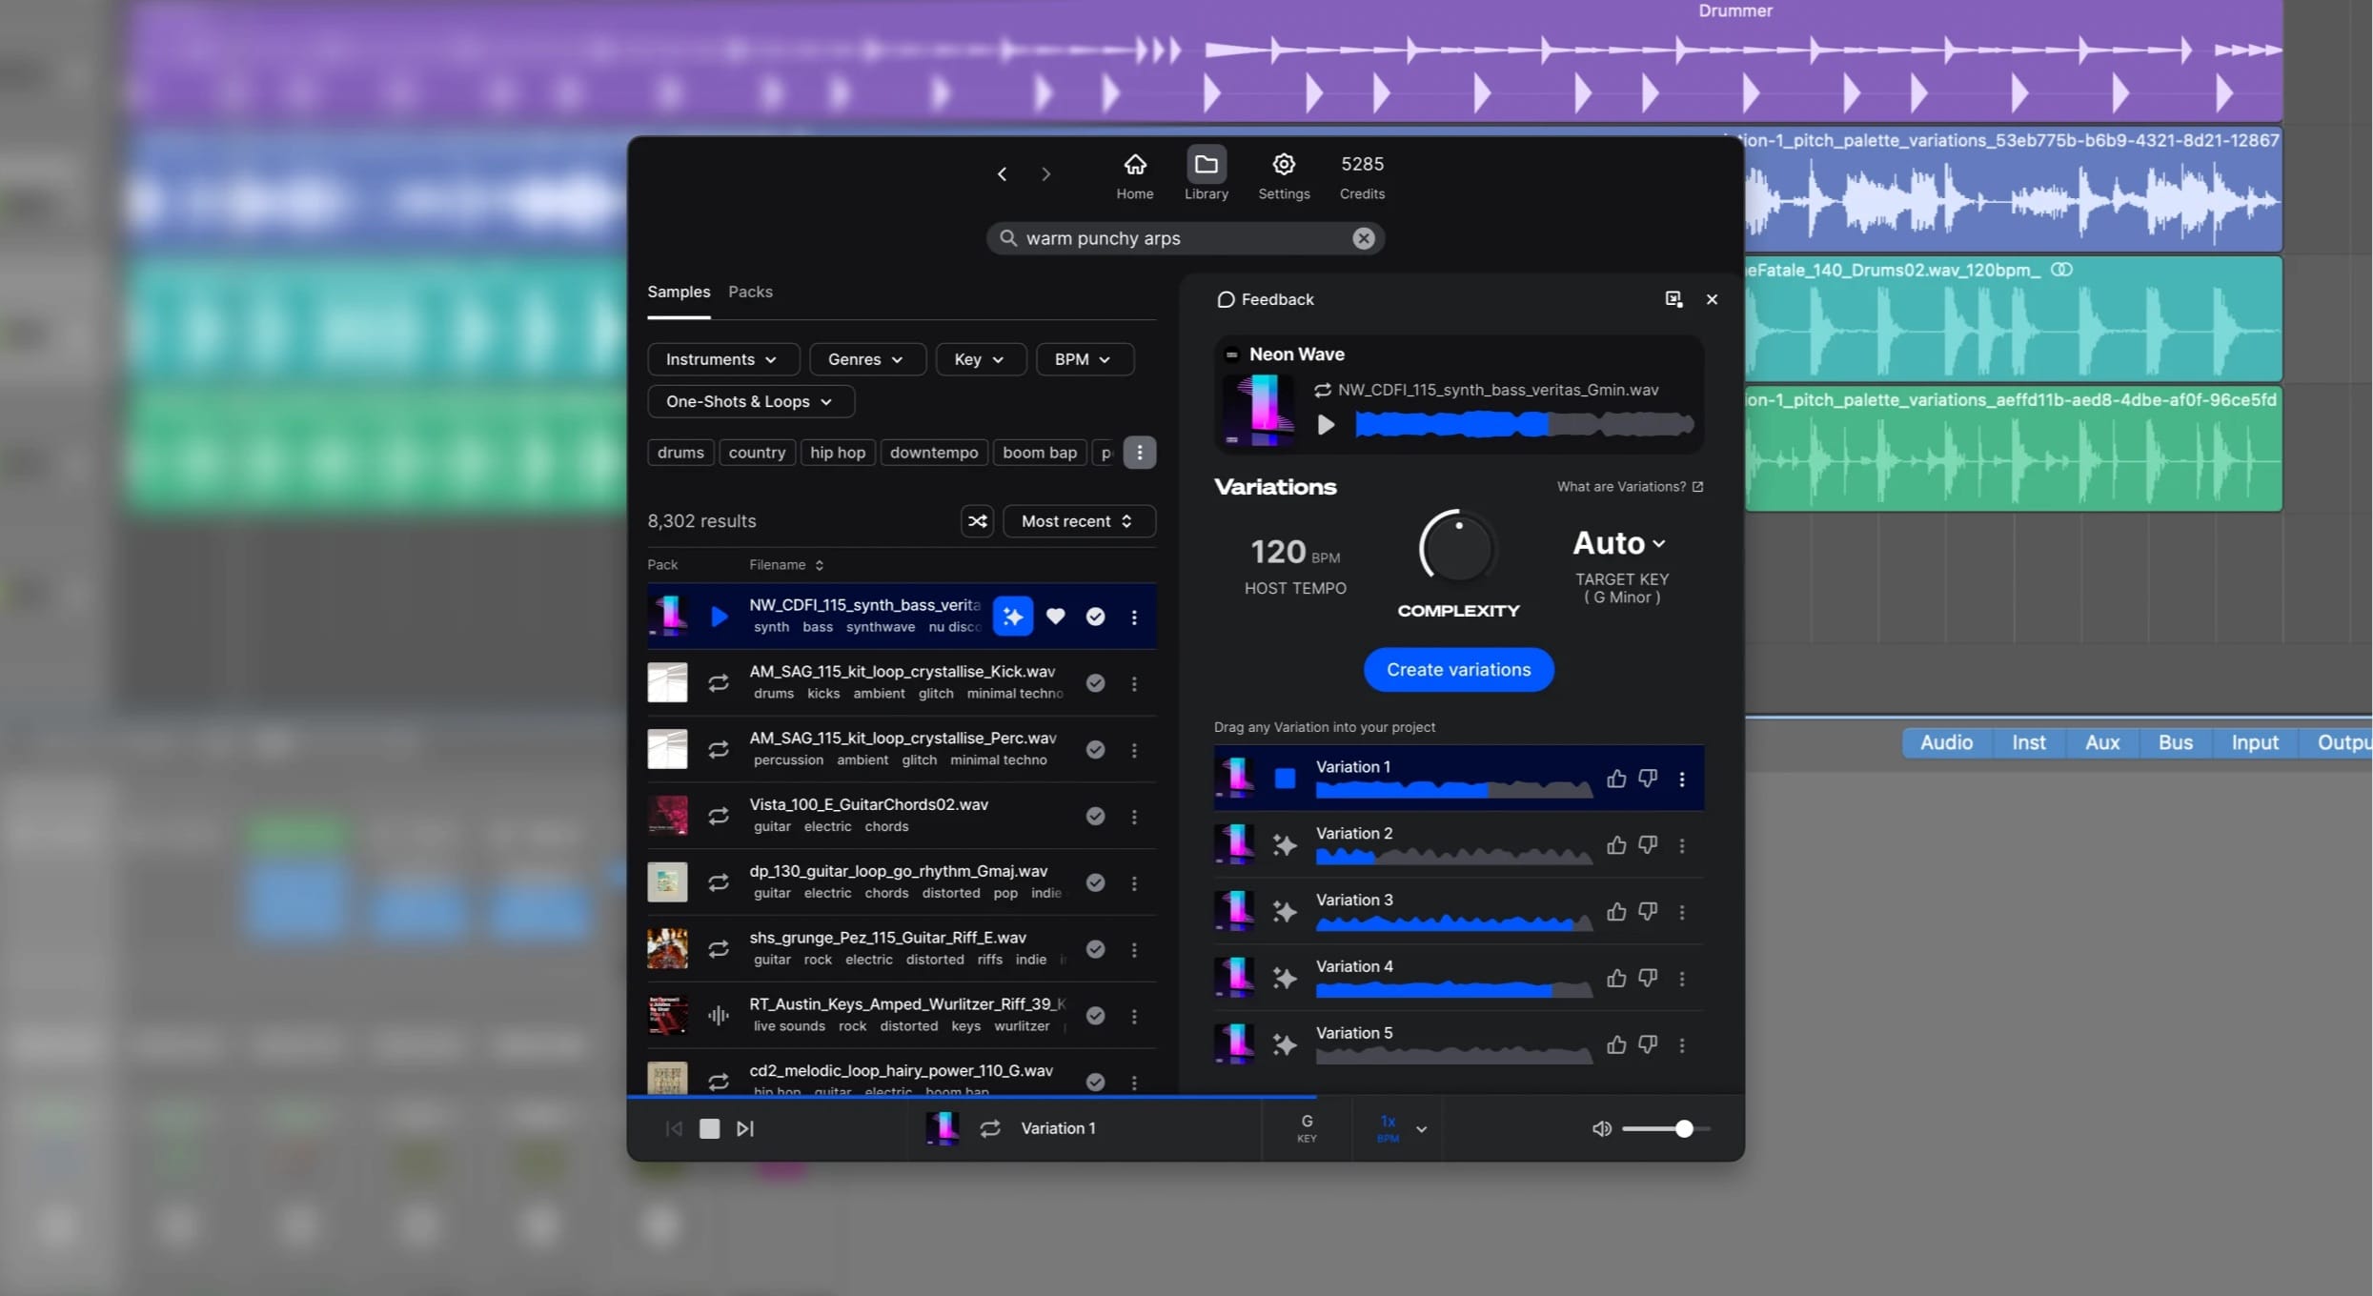This screenshot has width=2373, height=1296.
Task: Thumbs down Variation 2
Action: 1648,845
